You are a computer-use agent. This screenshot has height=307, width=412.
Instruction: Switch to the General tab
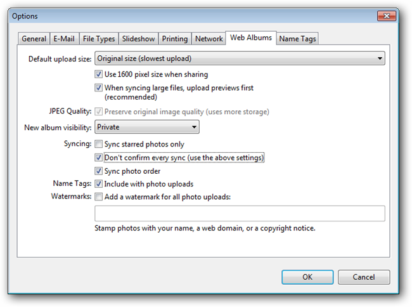pos(34,39)
